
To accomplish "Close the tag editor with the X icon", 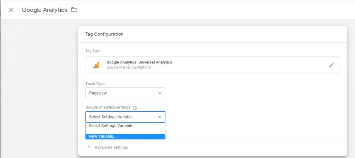I will (11, 10).
